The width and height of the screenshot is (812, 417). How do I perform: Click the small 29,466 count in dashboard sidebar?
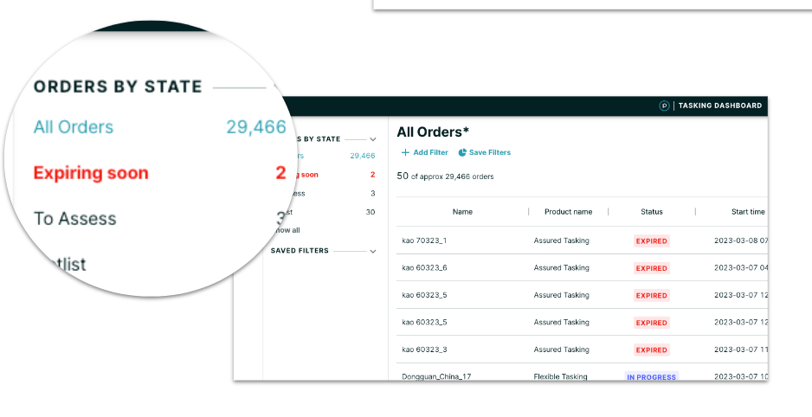[363, 156]
